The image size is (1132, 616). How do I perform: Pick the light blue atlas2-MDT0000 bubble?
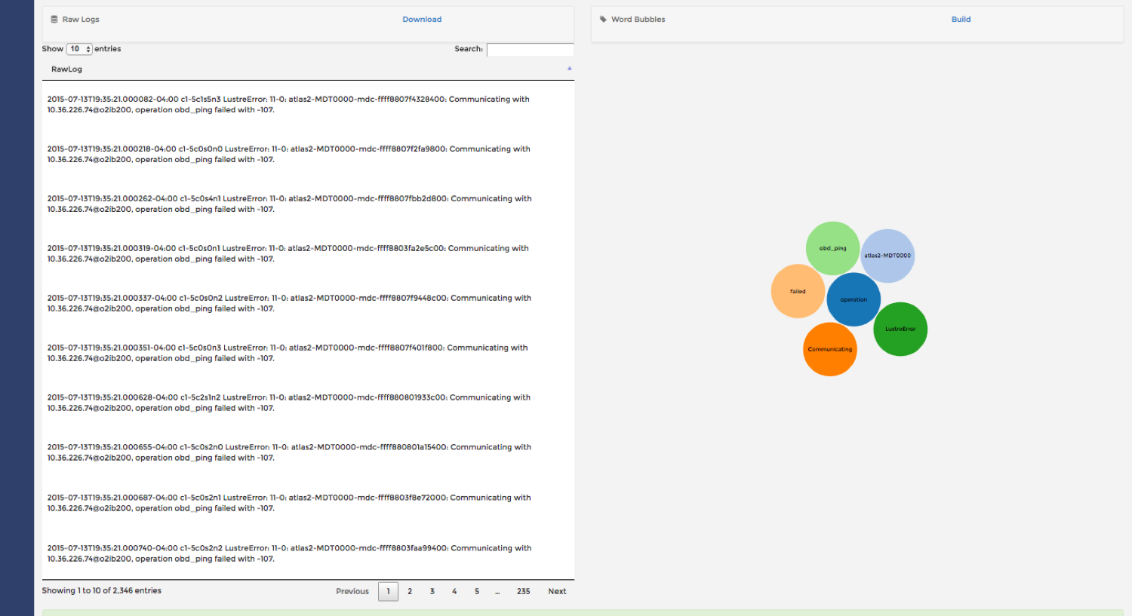887,256
